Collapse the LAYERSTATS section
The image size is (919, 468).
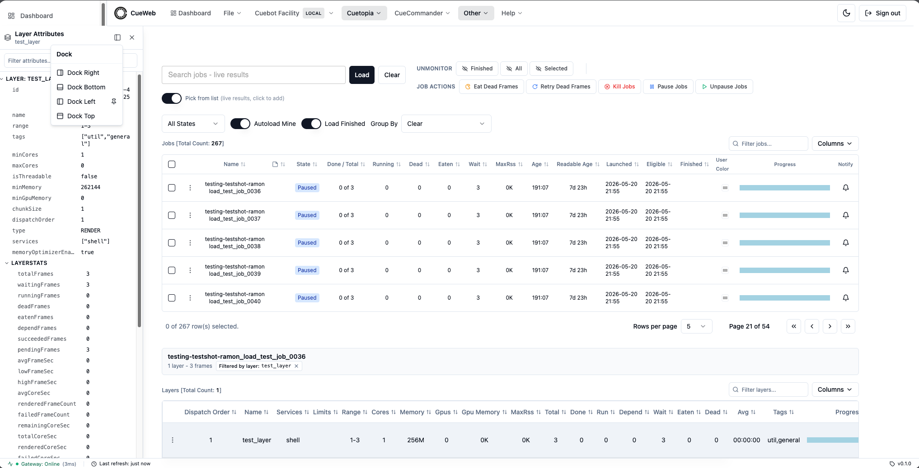(x=7, y=263)
